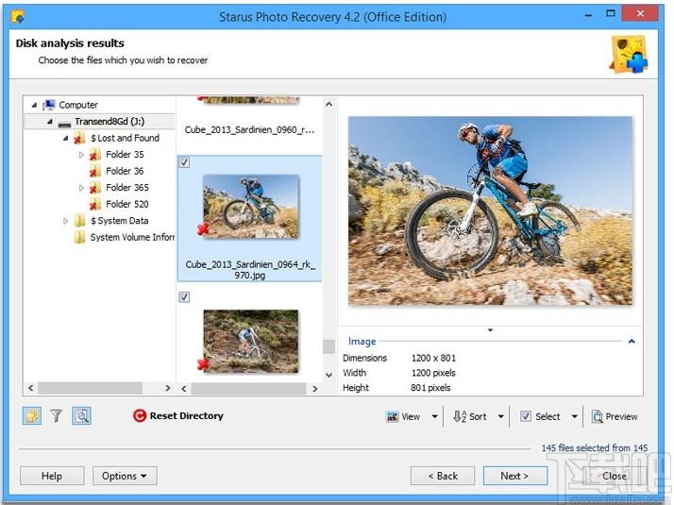Click thumbnail list scroll down arrow
Image resolution: width=674 pixels, height=505 pixels.
[x=329, y=375]
